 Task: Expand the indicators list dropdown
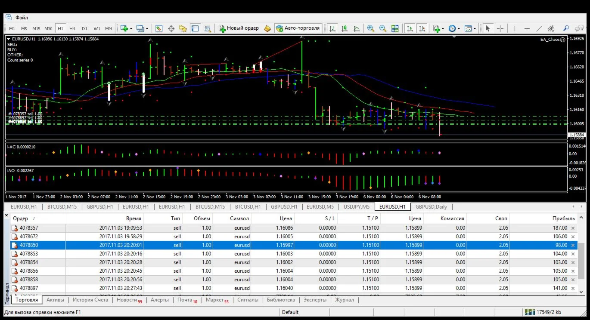(443, 28)
